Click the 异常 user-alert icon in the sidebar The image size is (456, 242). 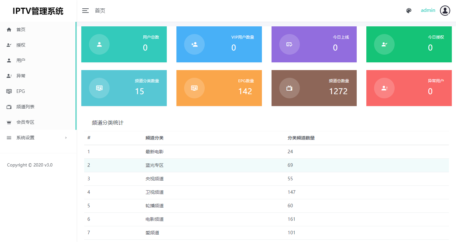9,76
